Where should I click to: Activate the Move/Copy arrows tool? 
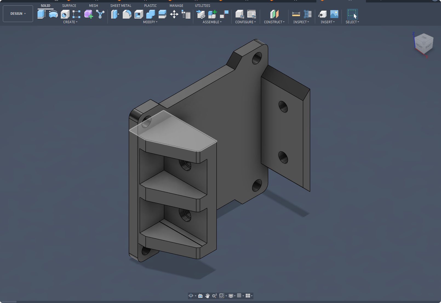174,14
